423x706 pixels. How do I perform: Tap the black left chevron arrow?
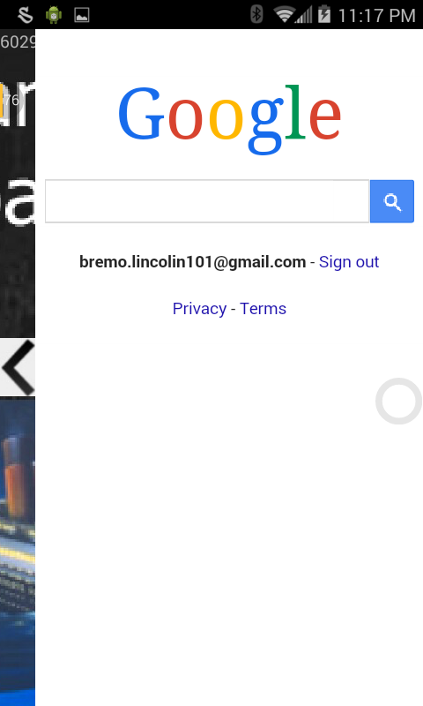18,368
